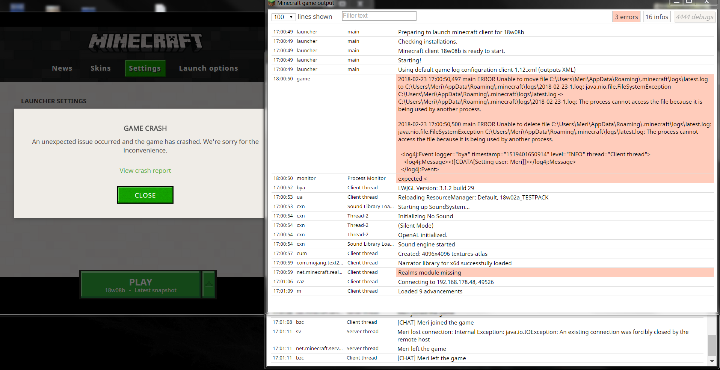Open the News tab in the launcher
The height and width of the screenshot is (370, 720).
point(62,68)
